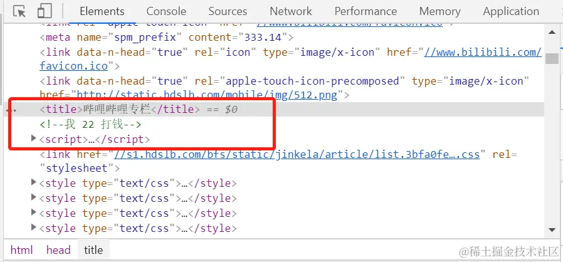Open the Performance tab
The height and width of the screenshot is (262, 563).
366,11
